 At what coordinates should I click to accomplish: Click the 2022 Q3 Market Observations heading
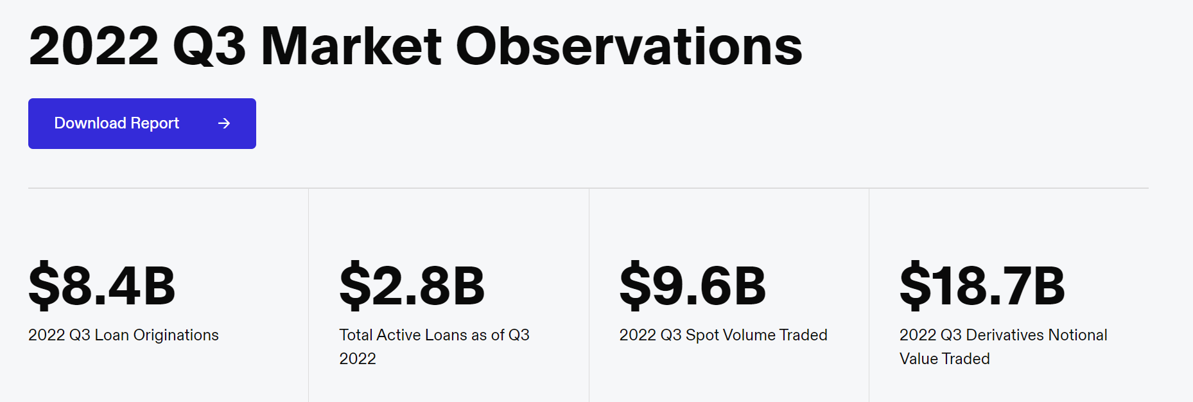415,46
